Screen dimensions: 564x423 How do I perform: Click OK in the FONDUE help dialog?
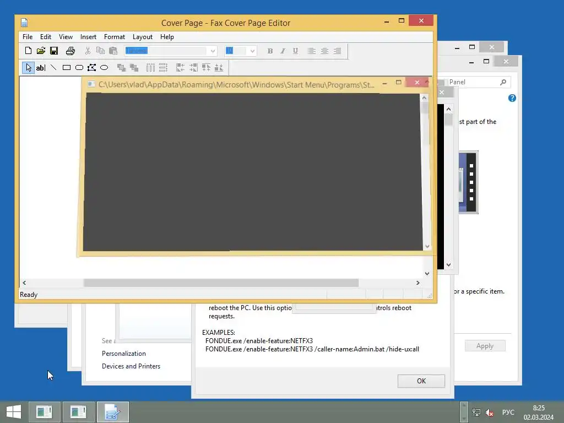[x=421, y=381]
